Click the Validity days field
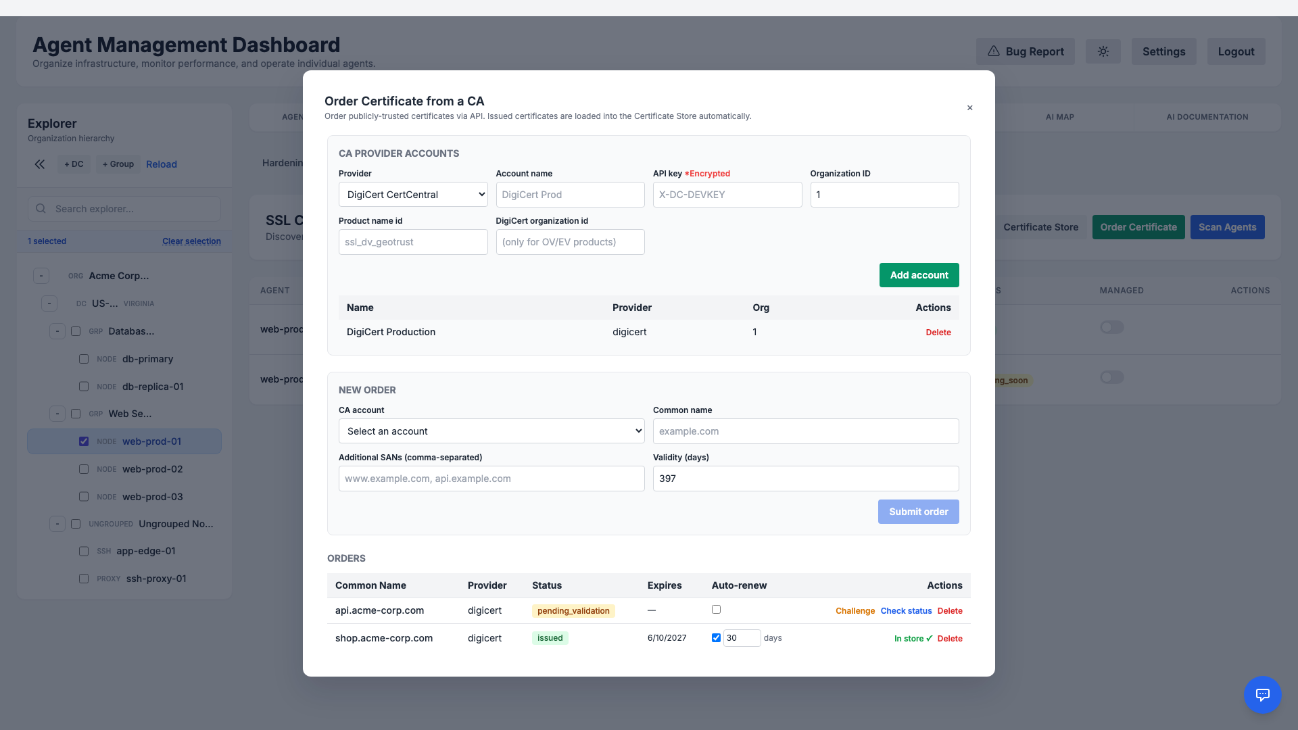Image resolution: width=1298 pixels, height=730 pixels. tap(806, 479)
